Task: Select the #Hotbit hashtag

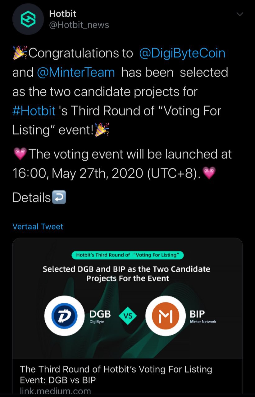Action: click(x=34, y=111)
